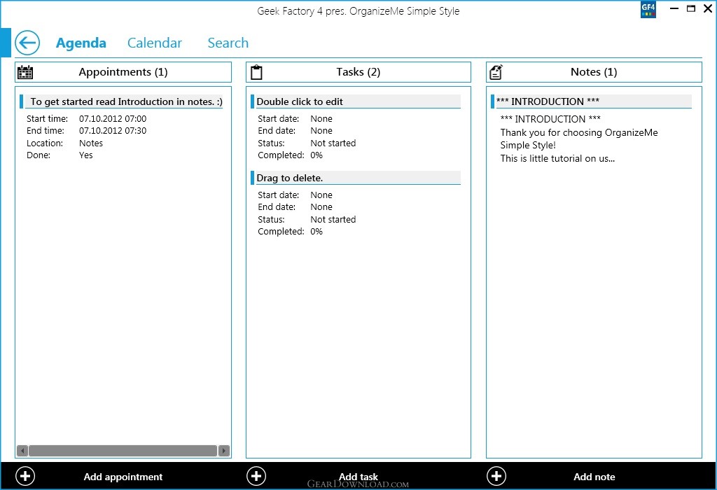Screen dimensions: 717x490
Task: Click end time value 07.10.2012 07:30
Action: point(113,131)
